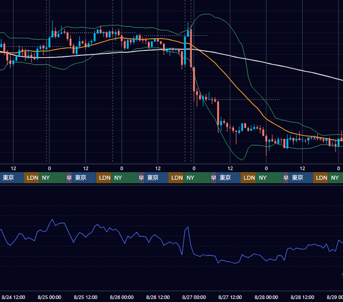
Task: Select the 東京 session block on 8/25
Action: pos(84,178)
